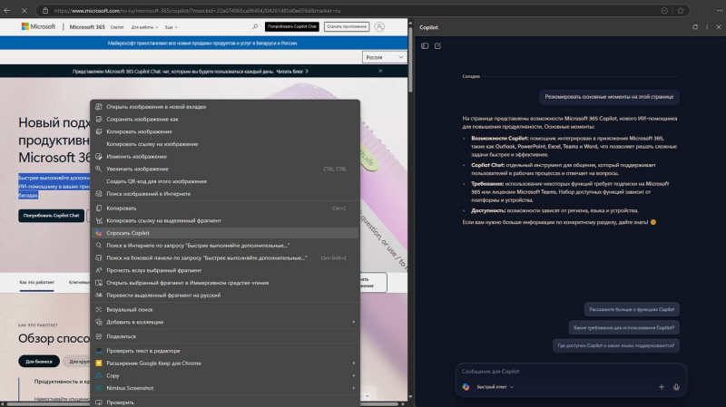Image resolution: width=726 pixels, height=407 pixels.
Task: Choose Открыть изображение в новой вкладке
Action: 225,107
